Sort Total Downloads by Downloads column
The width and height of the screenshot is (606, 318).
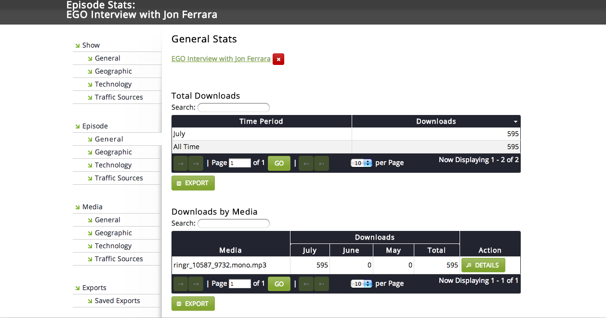[x=436, y=121]
